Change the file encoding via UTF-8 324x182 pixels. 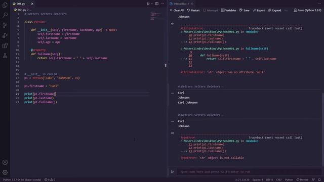[269, 180]
